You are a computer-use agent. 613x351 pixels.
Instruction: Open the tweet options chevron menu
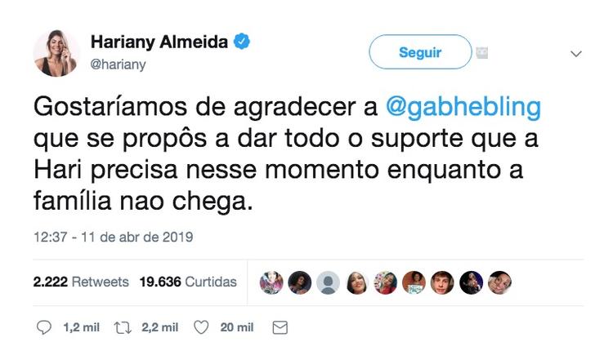click(x=575, y=54)
